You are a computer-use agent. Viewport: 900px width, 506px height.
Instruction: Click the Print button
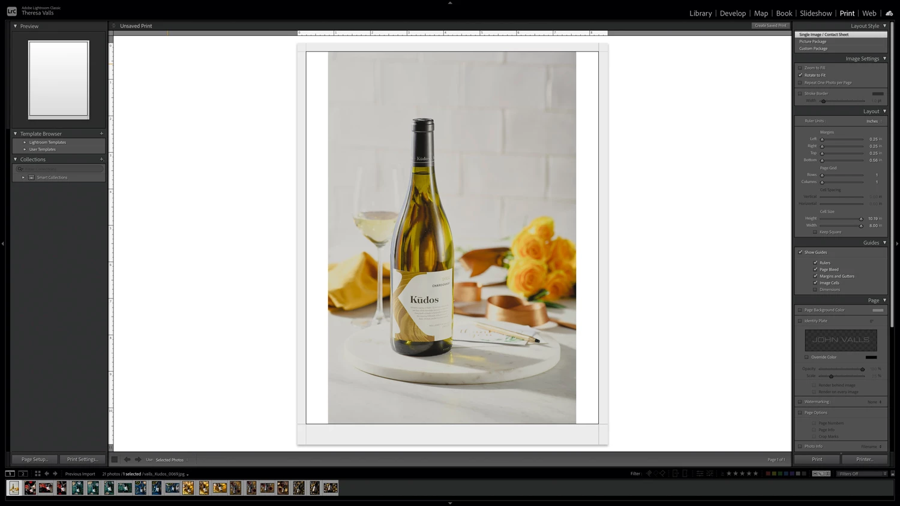(x=817, y=459)
